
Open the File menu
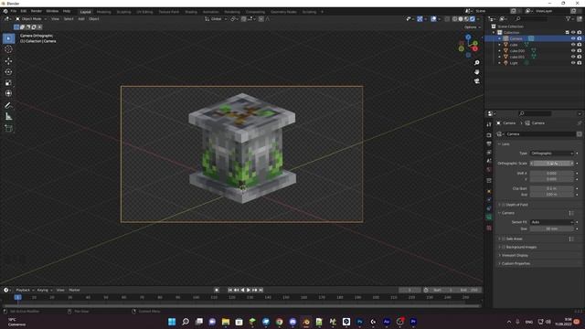coord(14,11)
